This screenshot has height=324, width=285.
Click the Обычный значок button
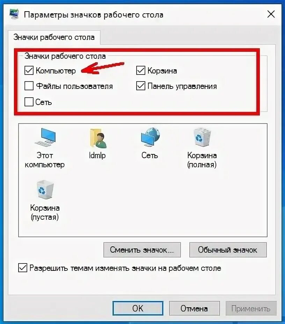[228, 250]
